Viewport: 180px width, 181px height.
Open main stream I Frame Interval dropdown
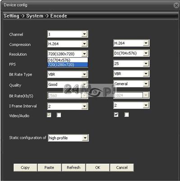coord(67,106)
